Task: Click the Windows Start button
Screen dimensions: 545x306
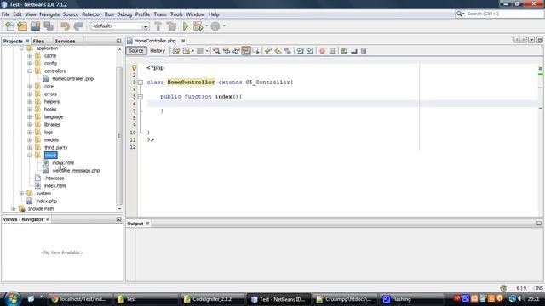Action: 12,298
